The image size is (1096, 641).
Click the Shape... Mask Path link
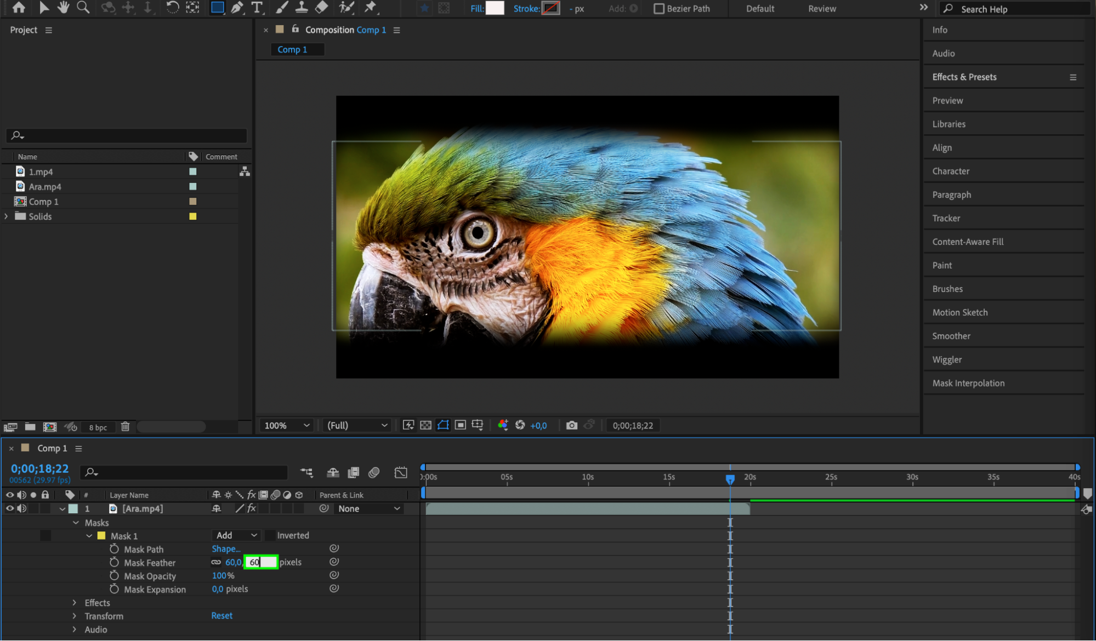click(226, 549)
